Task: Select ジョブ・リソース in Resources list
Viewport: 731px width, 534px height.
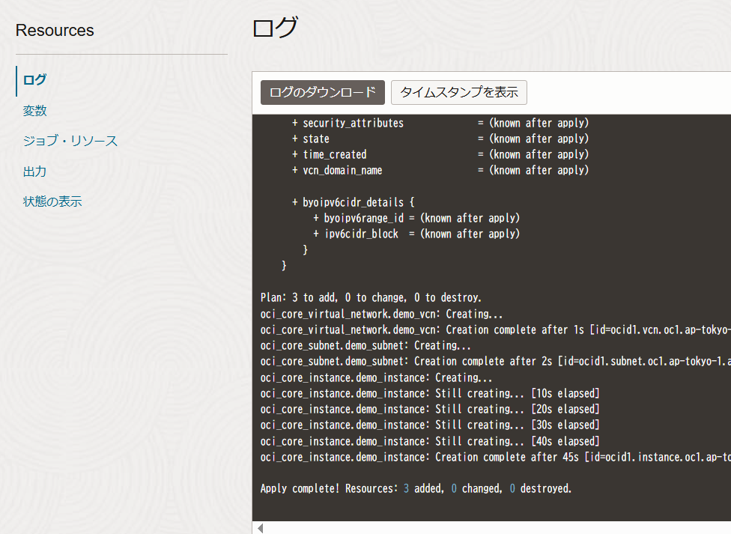Action: [70, 141]
